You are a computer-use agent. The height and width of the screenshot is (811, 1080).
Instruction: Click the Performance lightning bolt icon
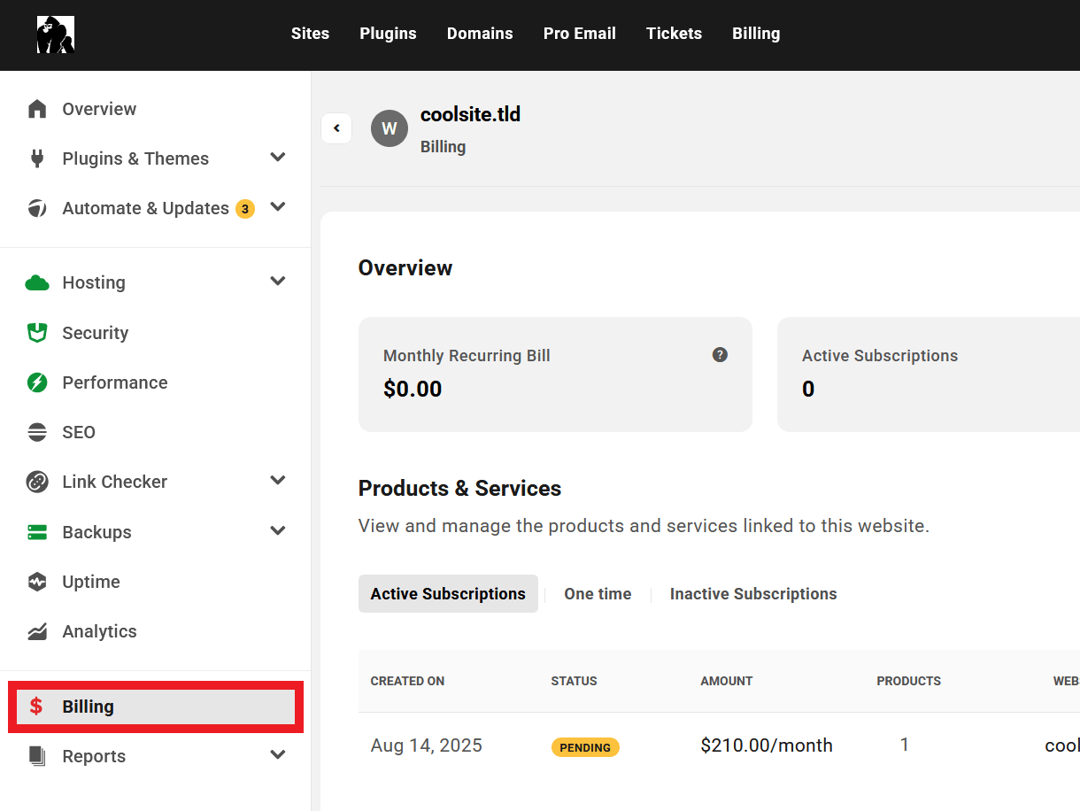coord(37,382)
